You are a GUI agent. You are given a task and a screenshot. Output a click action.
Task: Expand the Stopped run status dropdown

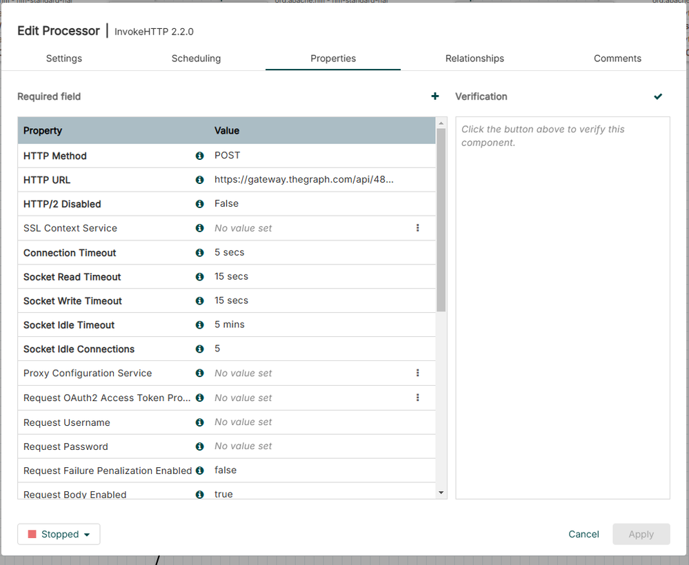click(59, 534)
